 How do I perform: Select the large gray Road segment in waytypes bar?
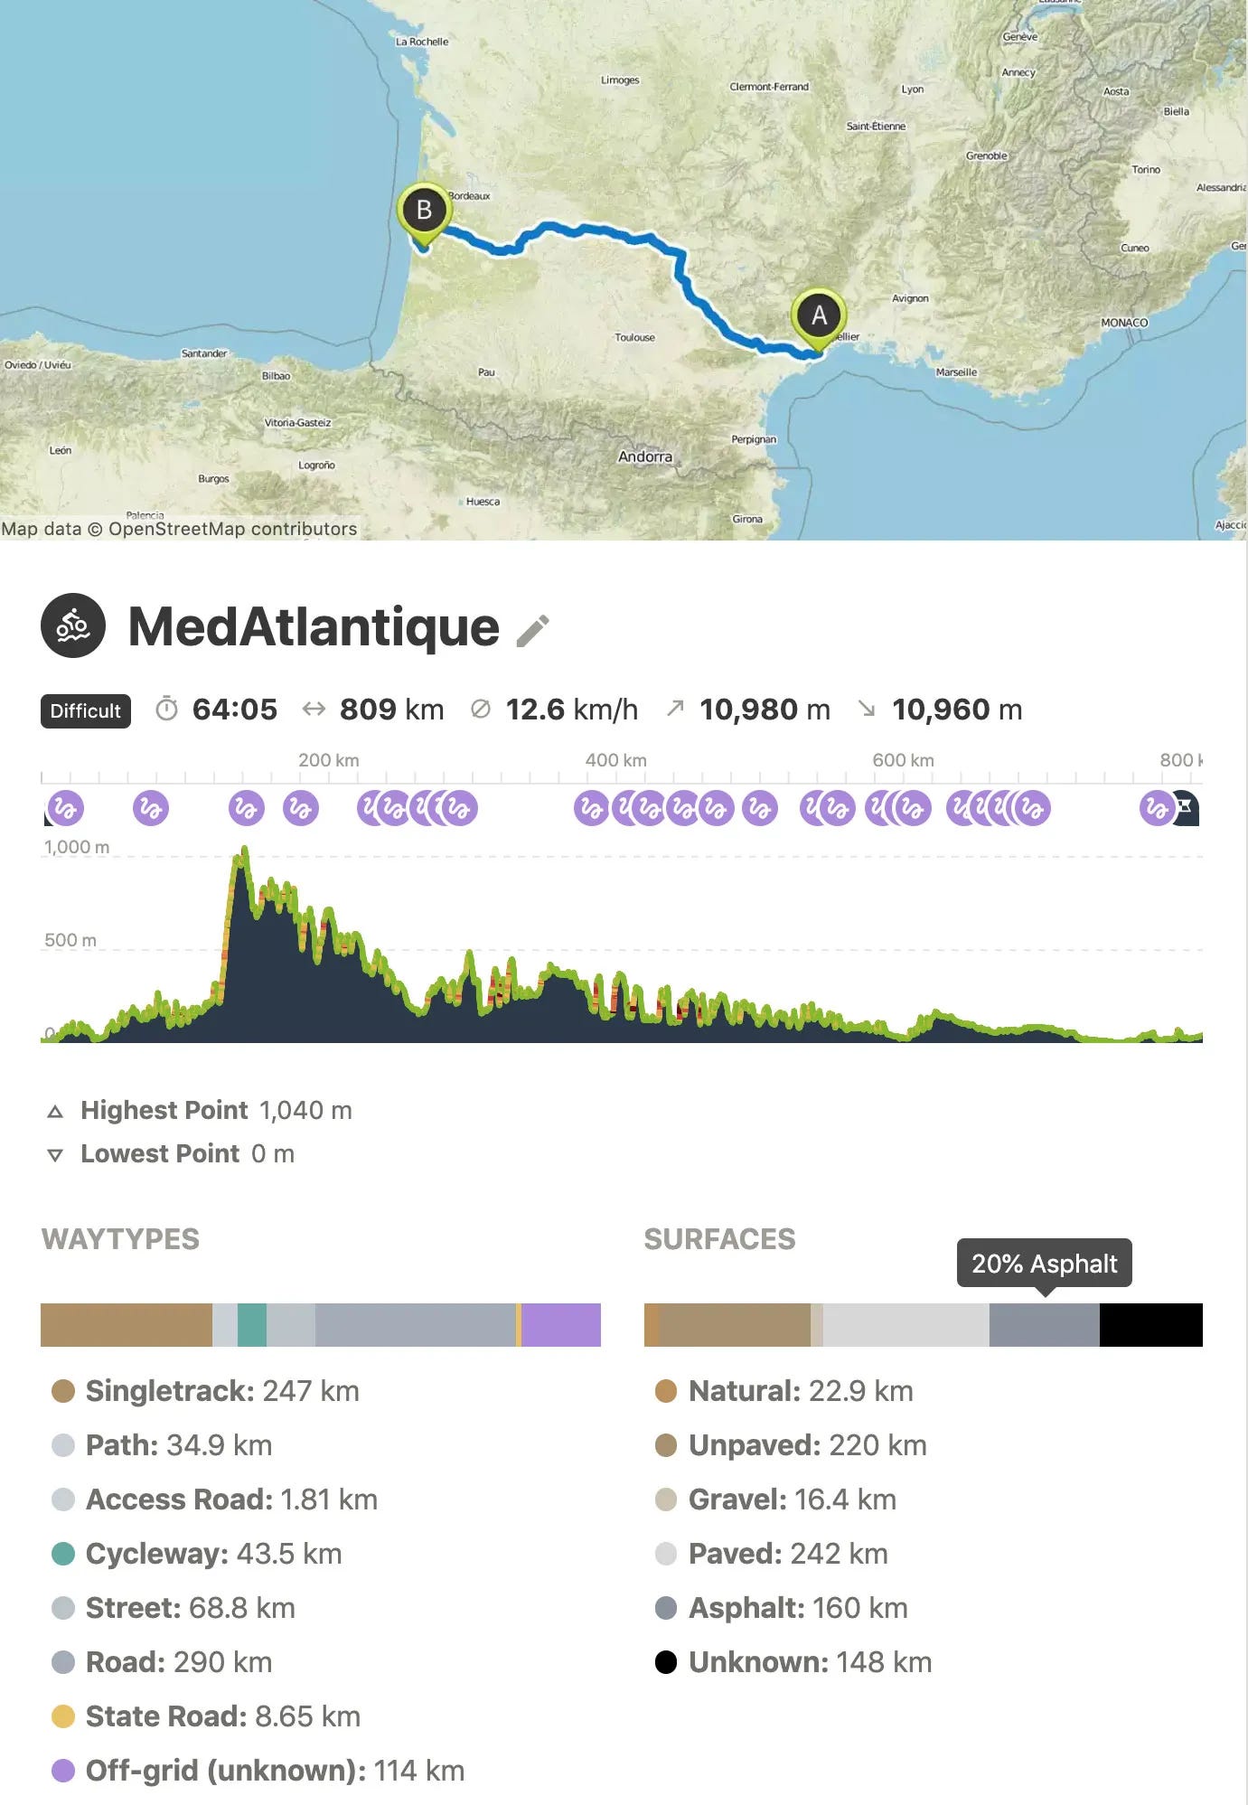coord(416,1325)
